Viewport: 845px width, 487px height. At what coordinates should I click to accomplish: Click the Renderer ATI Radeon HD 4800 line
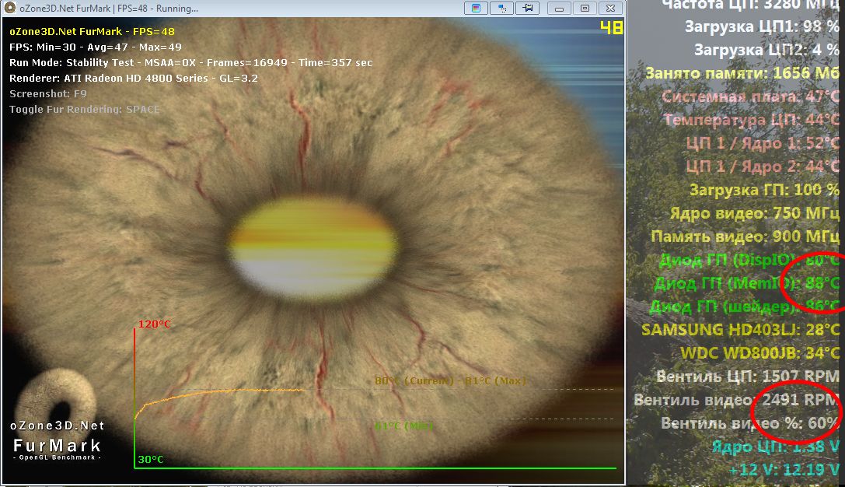click(133, 79)
